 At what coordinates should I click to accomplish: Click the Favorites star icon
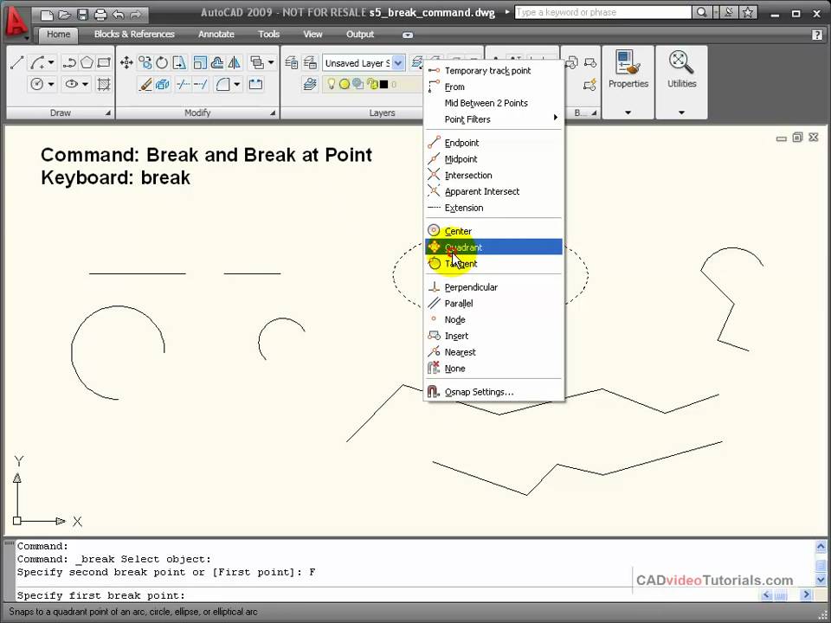(x=748, y=12)
